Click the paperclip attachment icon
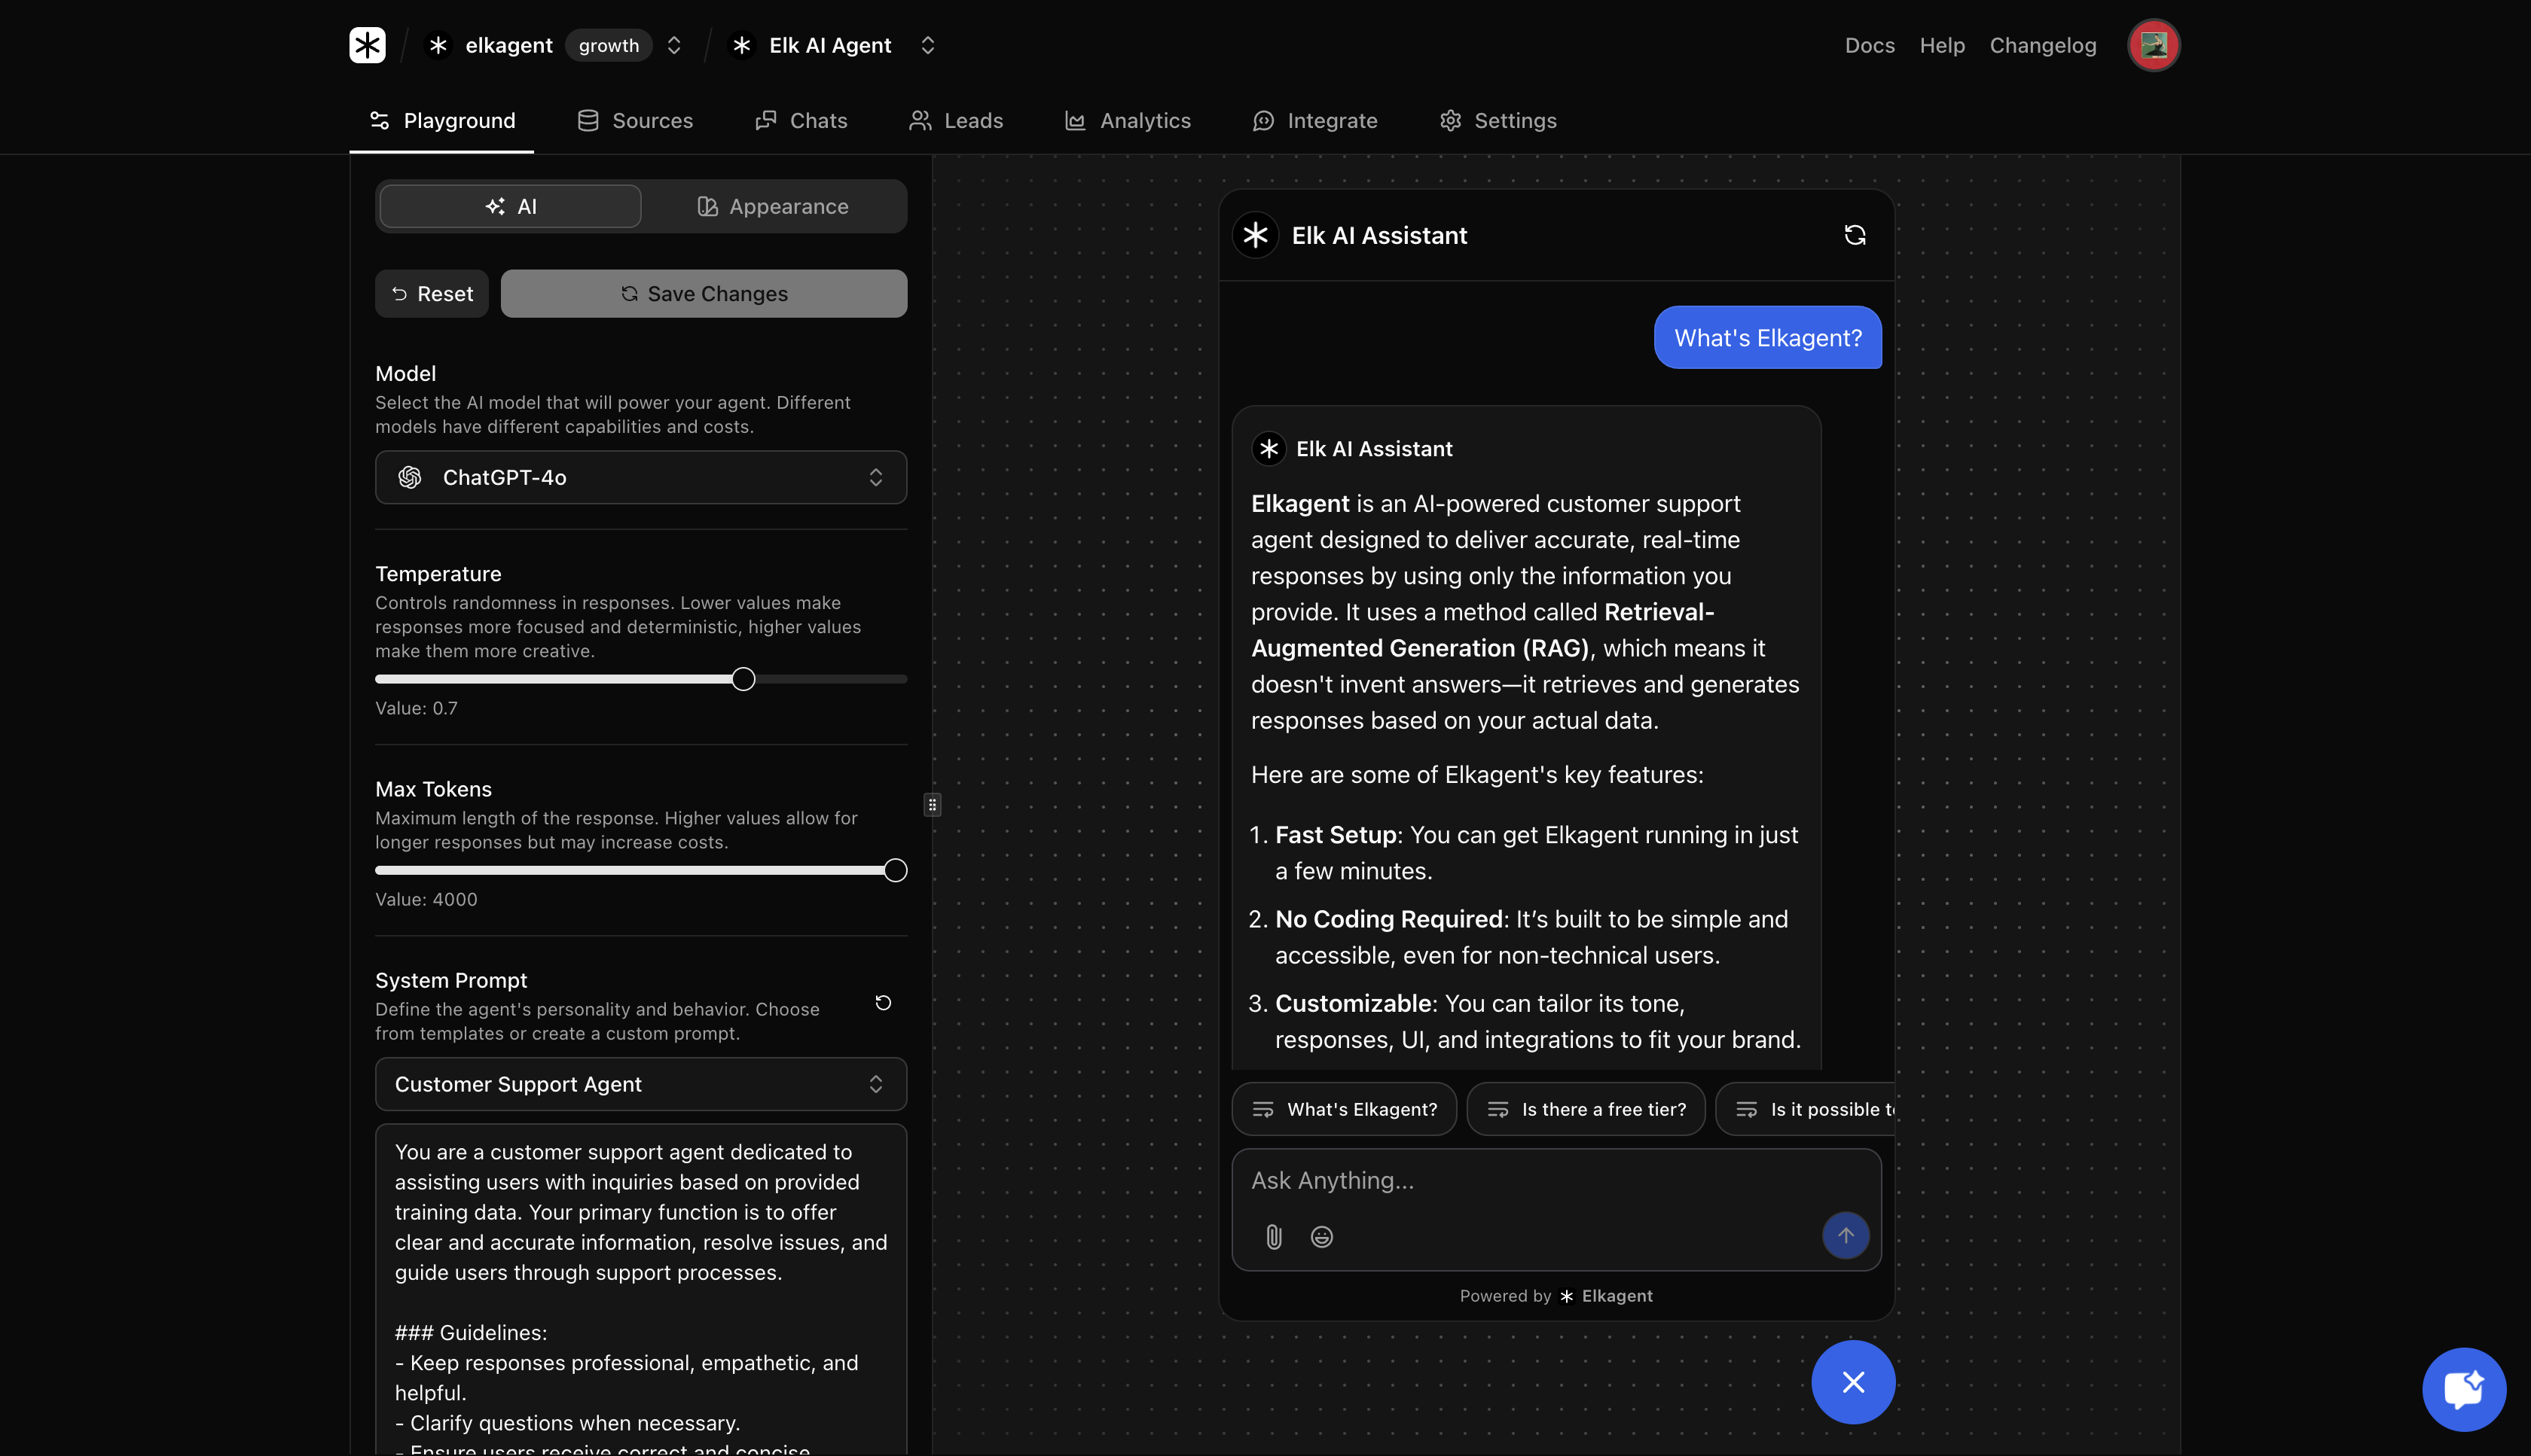This screenshot has width=2531, height=1456. (1274, 1237)
